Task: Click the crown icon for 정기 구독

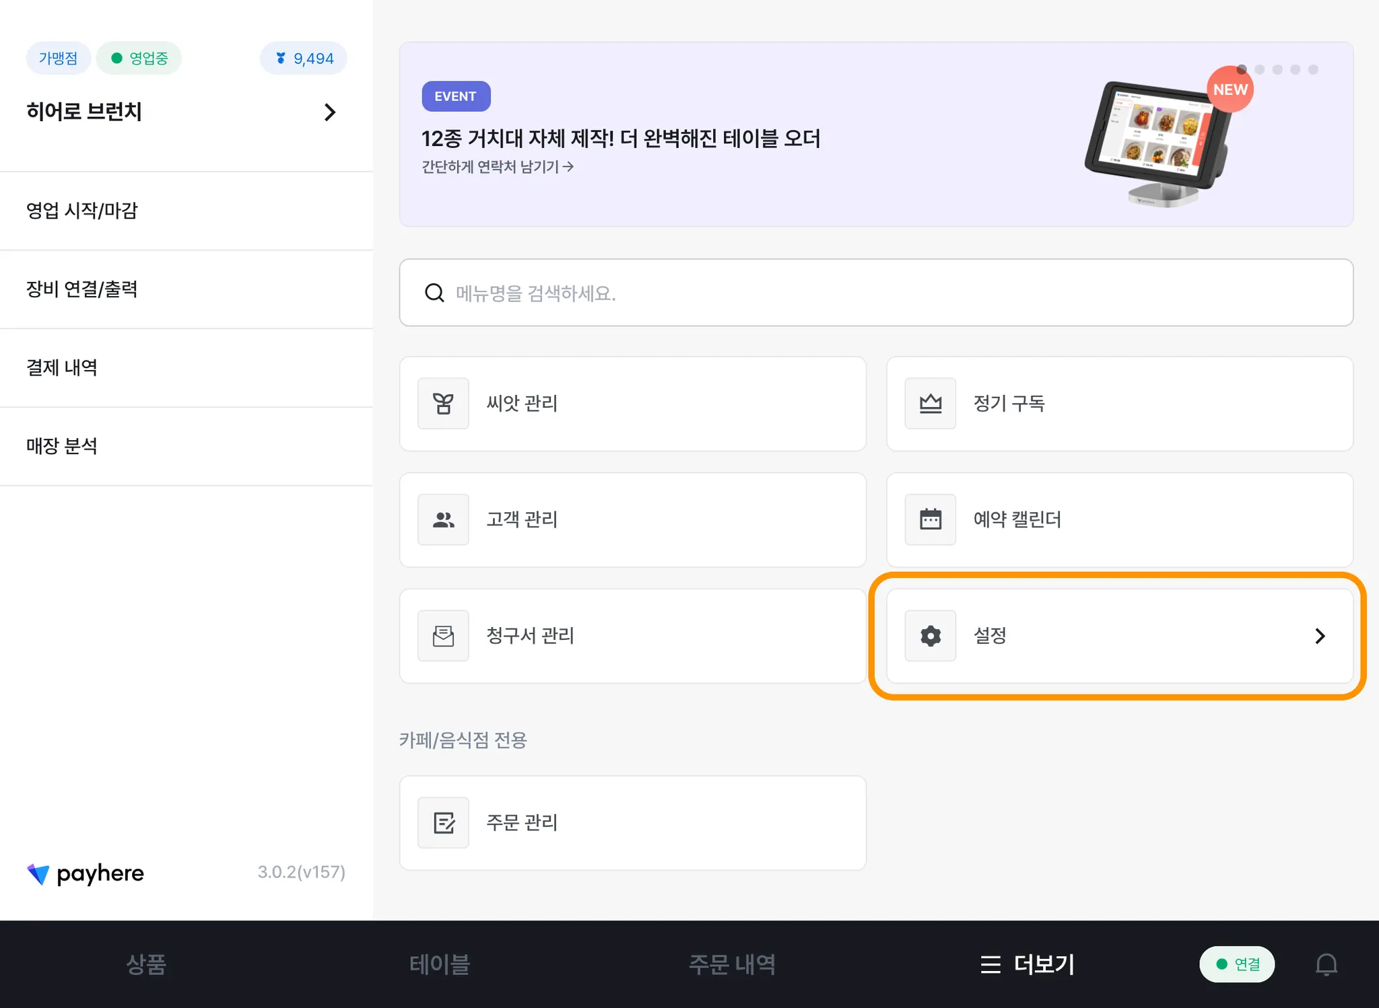Action: tap(931, 404)
